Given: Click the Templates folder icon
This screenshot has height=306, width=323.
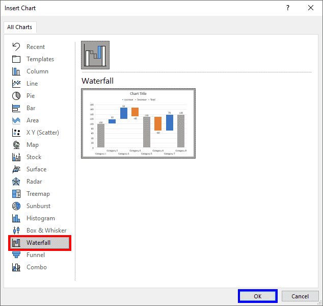Looking at the screenshot, I should (16, 59).
